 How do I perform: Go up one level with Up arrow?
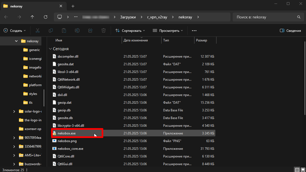tap(32, 17)
